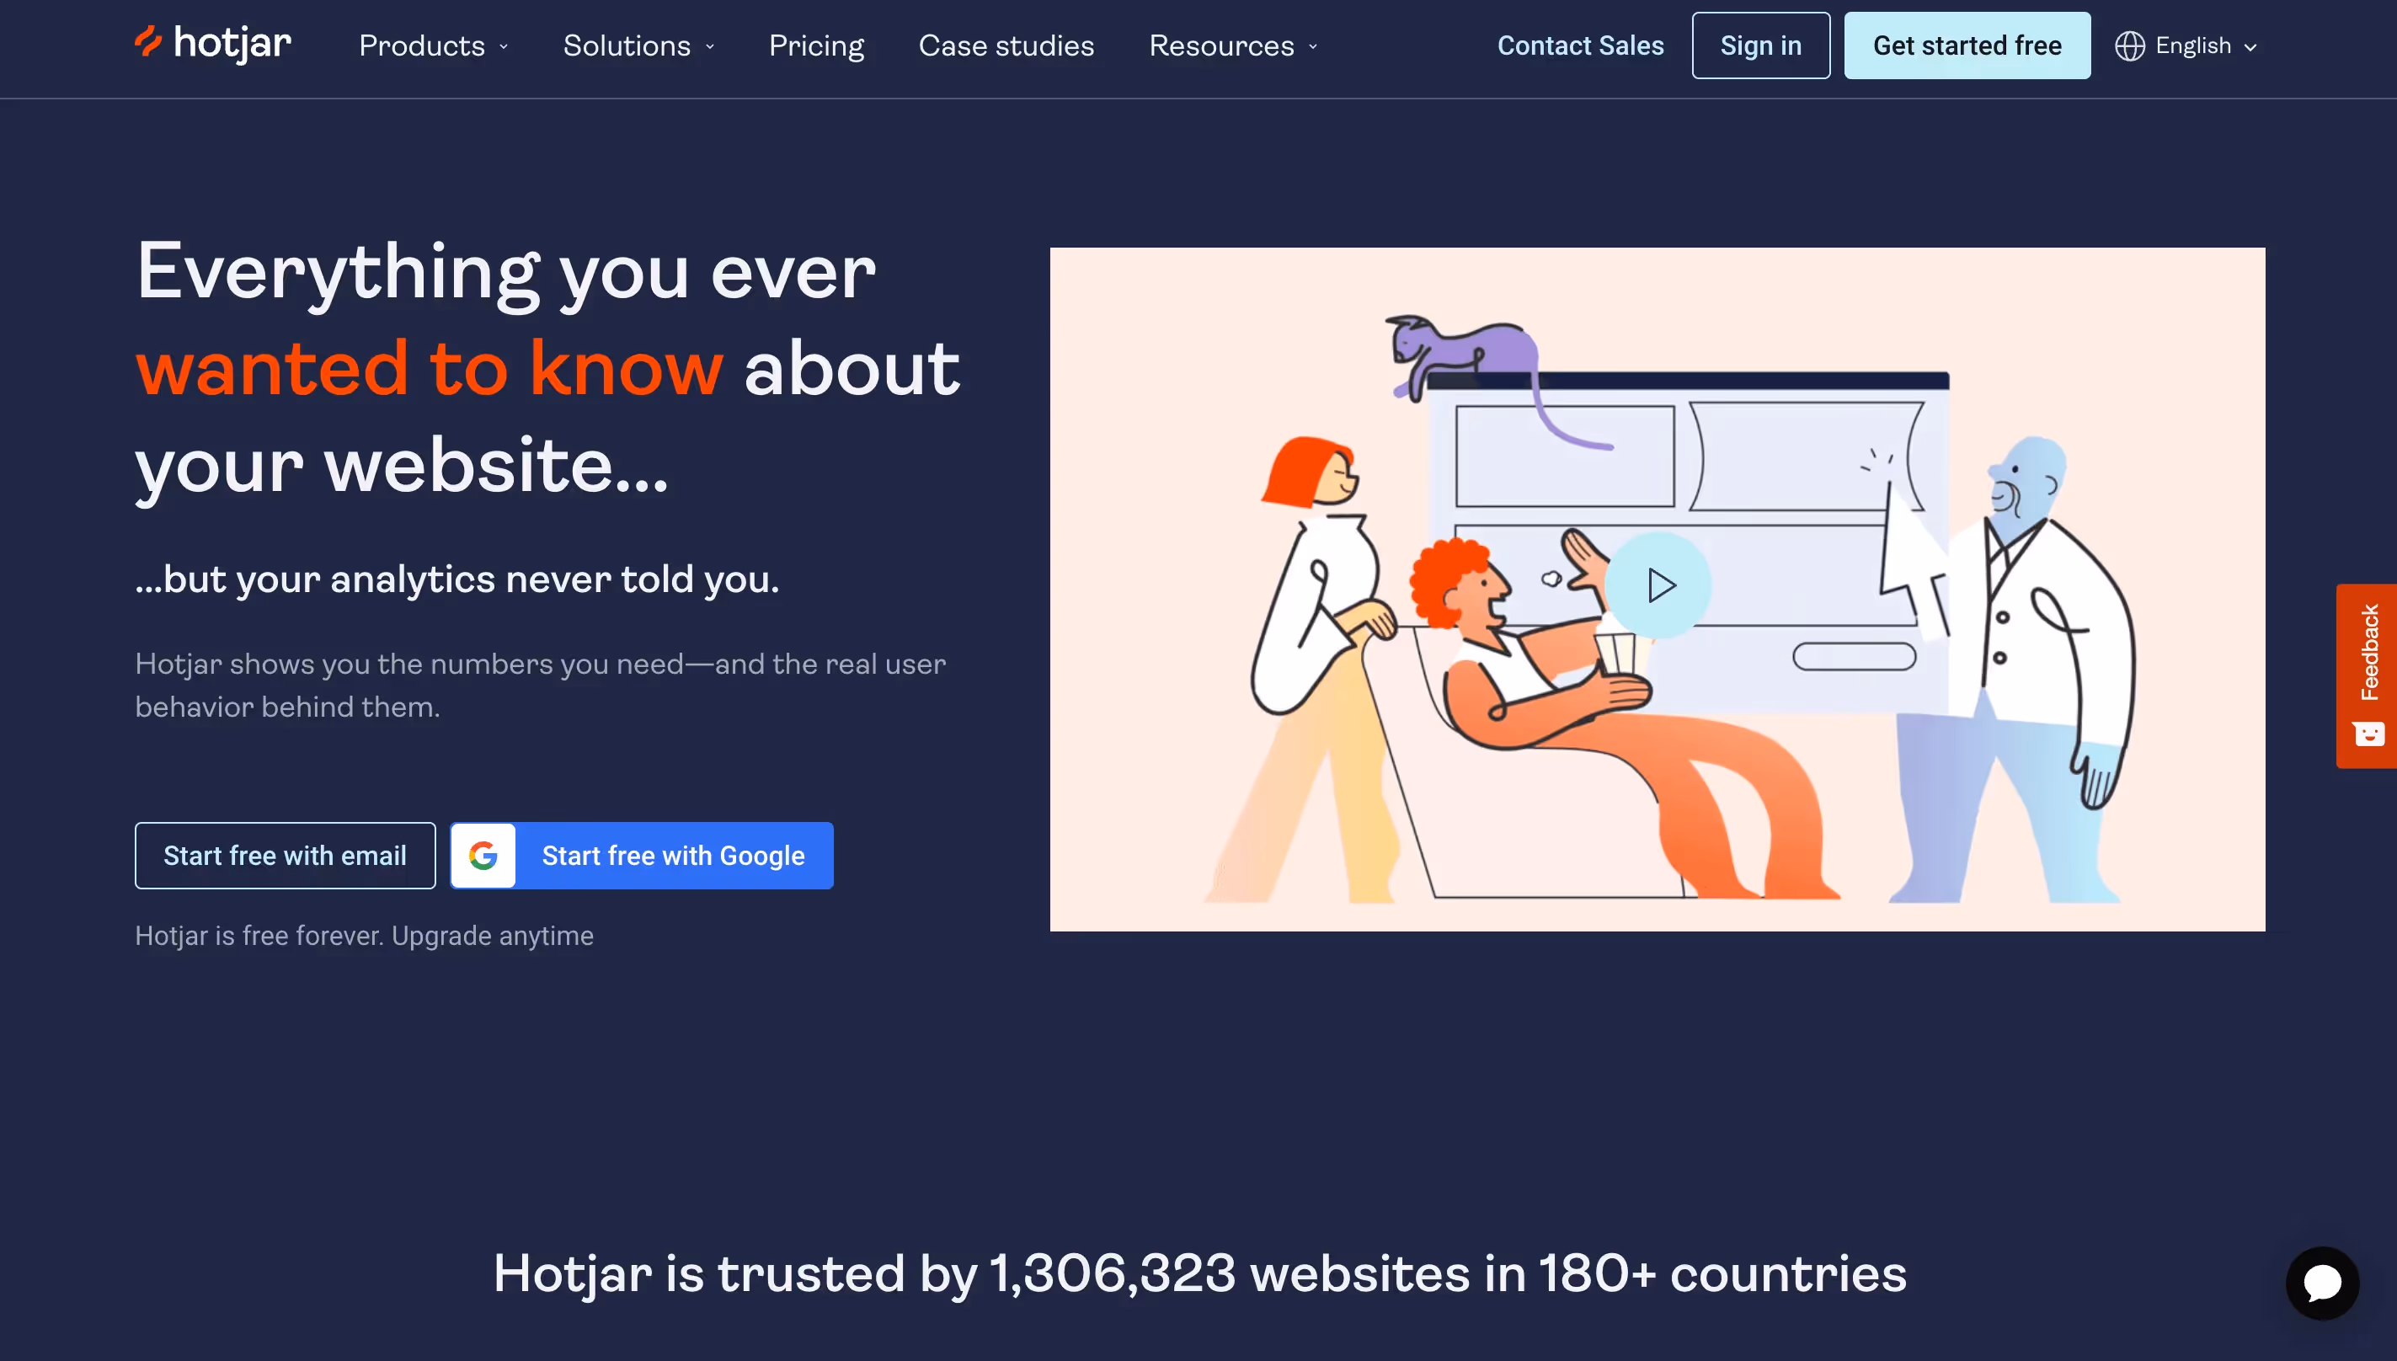
Task: Click the globe language icon
Action: pos(2130,45)
